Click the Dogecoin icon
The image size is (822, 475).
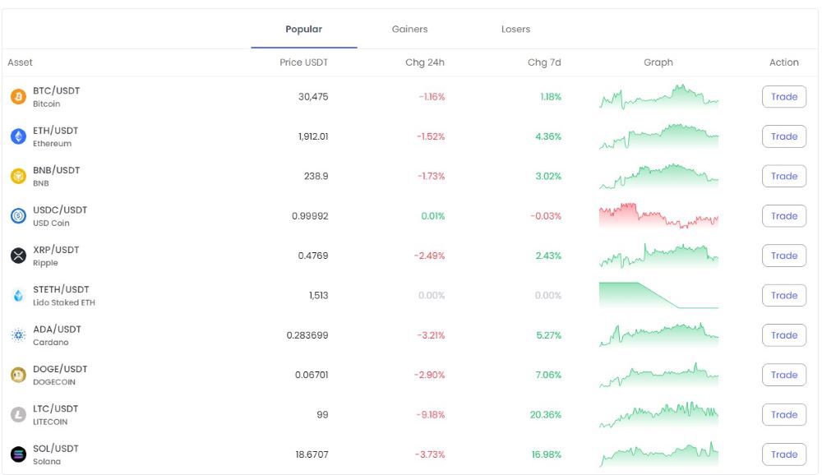18,375
